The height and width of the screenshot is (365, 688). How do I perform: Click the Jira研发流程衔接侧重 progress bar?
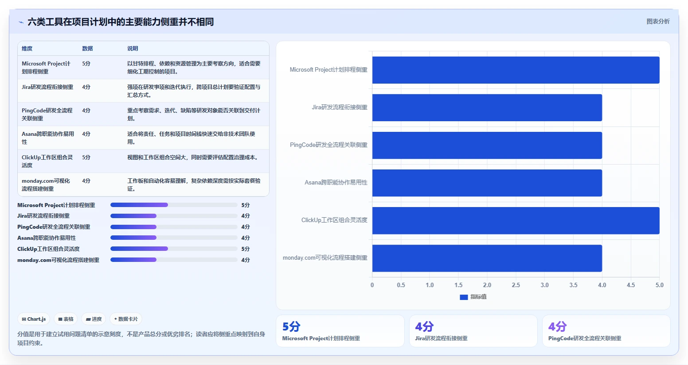174,216
